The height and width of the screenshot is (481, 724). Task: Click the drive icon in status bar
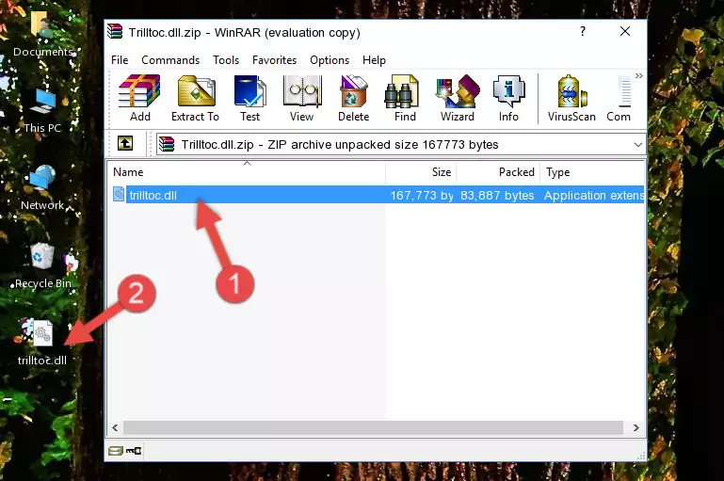coord(116,451)
